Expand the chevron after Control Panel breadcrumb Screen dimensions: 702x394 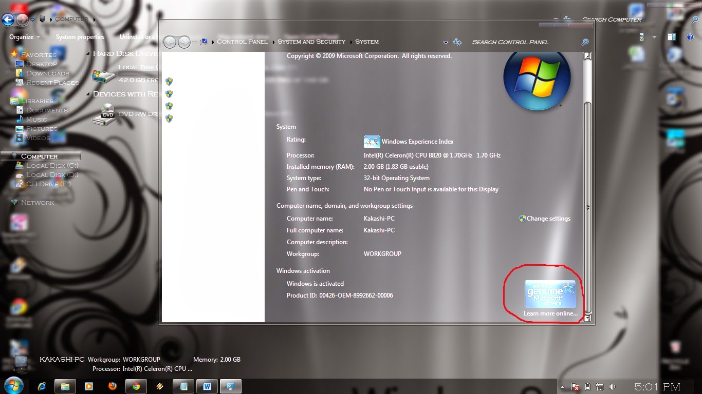273,42
